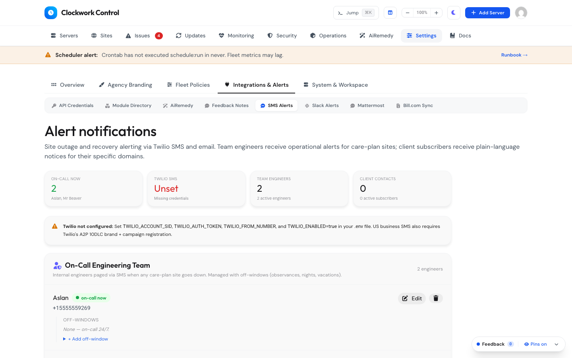Edit the Aslan engineer entry
This screenshot has height=358, width=572.
[412, 298]
